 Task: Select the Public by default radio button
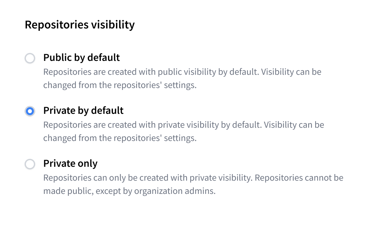pyautogui.click(x=30, y=59)
